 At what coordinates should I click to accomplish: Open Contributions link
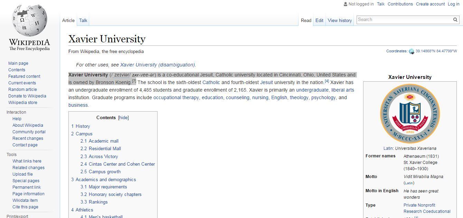pos(400,4)
